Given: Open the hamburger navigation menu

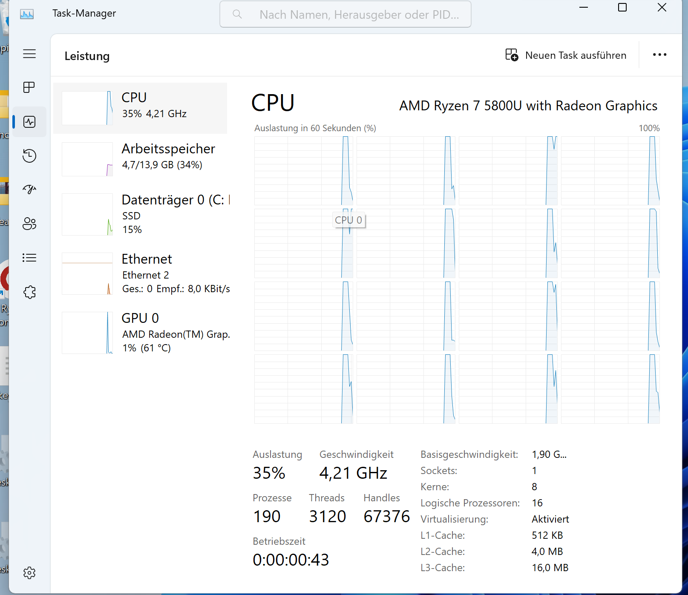Looking at the screenshot, I should pos(29,54).
